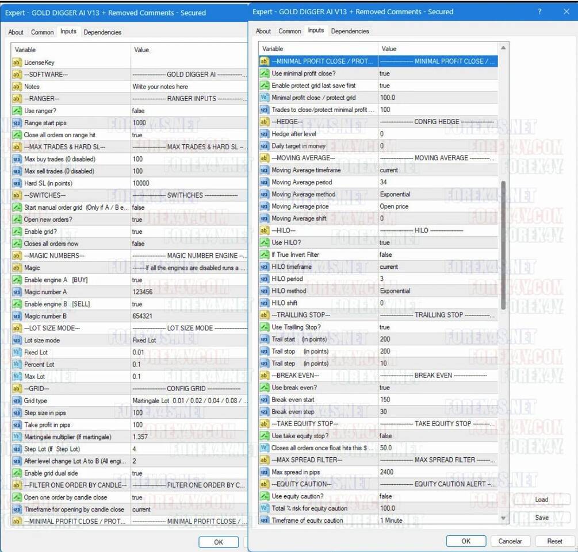Screen dimensions: 578x552
Task: Click the Save button
Action: [542, 518]
